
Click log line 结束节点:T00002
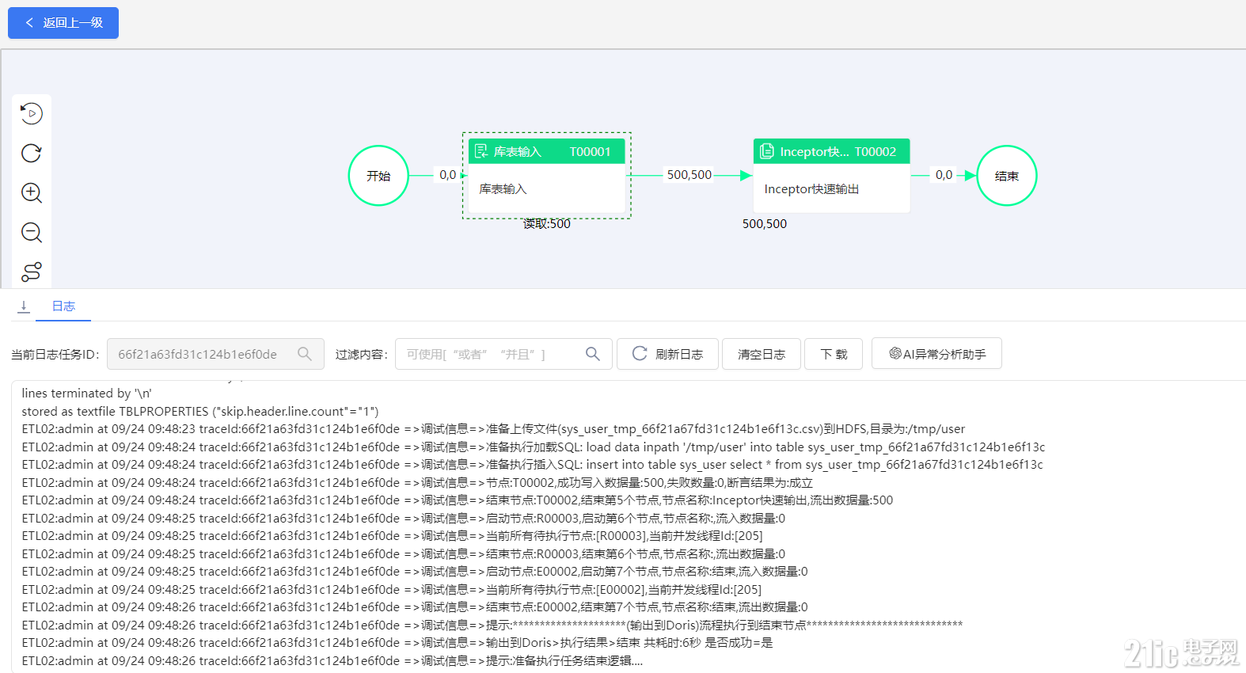(458, 500)
